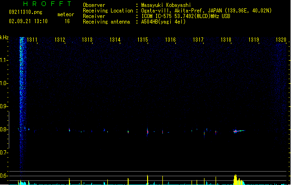Image resolution: width=291 pixels, height=185 pixels.
Task: Click the 'Receiving antenna' label
Action: pos(106,22)
